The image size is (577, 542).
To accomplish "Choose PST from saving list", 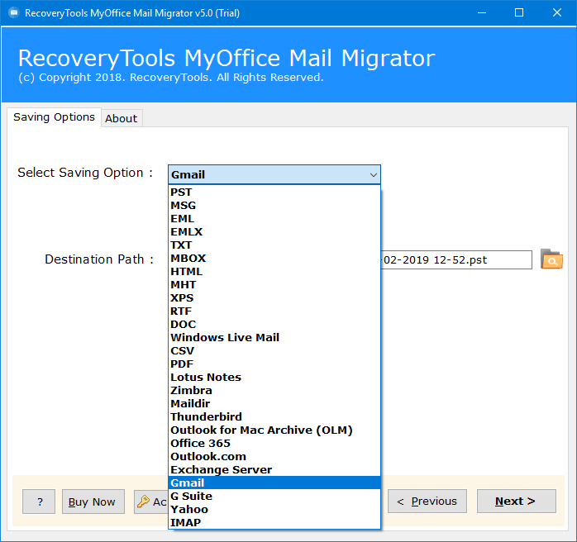I will click(274, 193).
